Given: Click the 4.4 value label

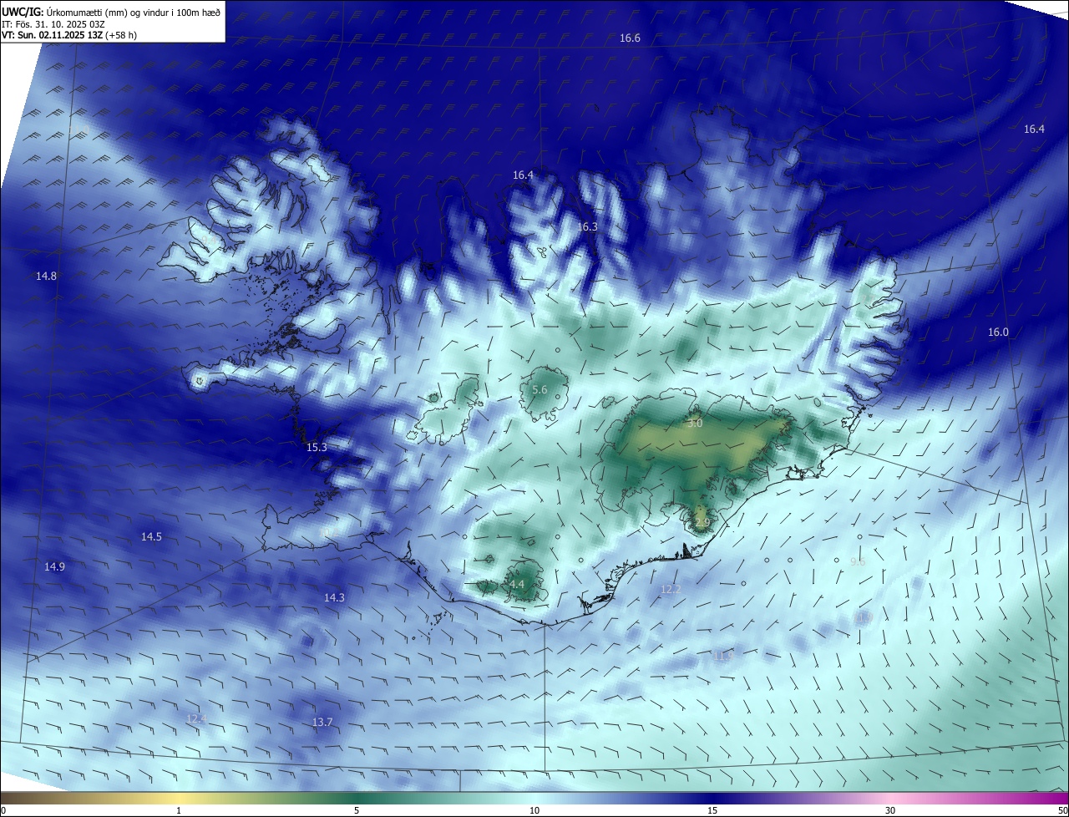Looking at the screenshot, I should (516, 585).
